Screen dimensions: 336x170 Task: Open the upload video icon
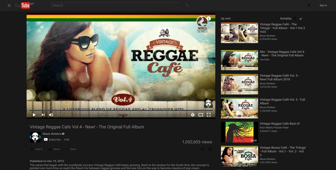309,5
